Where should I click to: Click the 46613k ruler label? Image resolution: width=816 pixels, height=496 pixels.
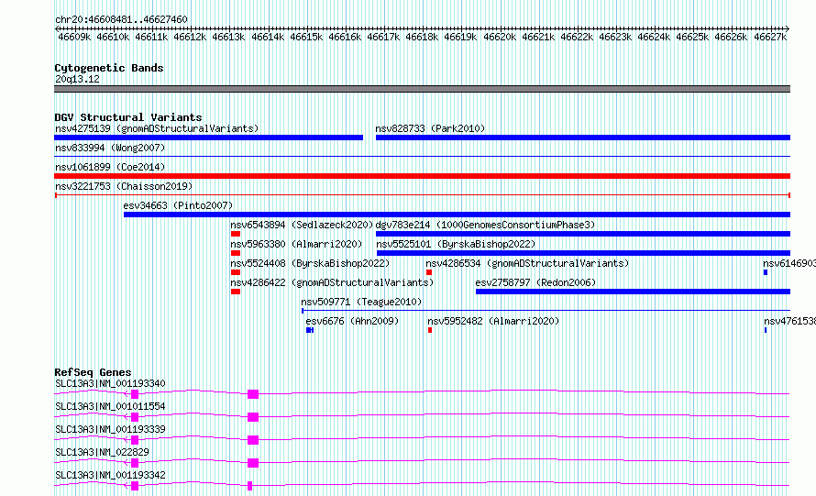(228, 37)
